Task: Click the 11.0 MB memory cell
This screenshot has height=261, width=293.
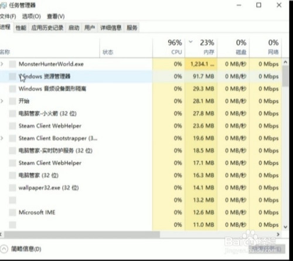Action: [x=201, y=225]
